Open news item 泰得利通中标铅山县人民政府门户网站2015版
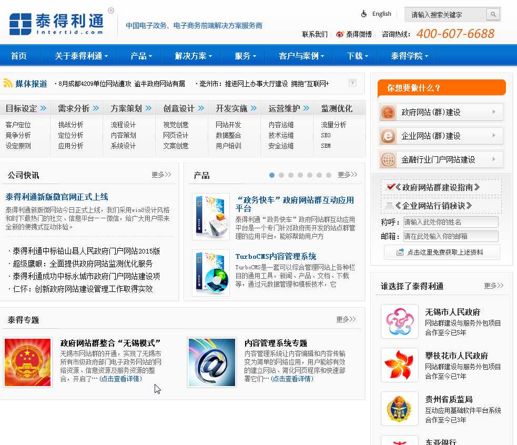 tap(86, 251)
